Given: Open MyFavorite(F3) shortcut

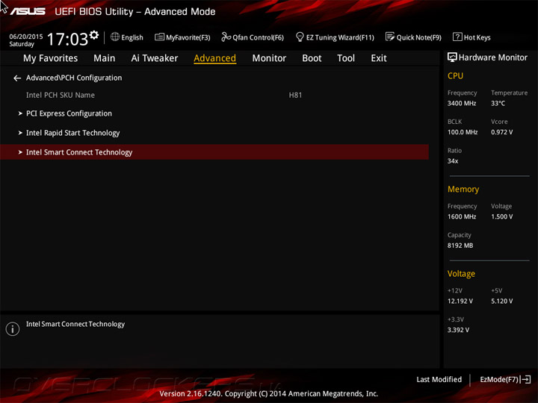Looking at the screenshot, I should [182, 37].
